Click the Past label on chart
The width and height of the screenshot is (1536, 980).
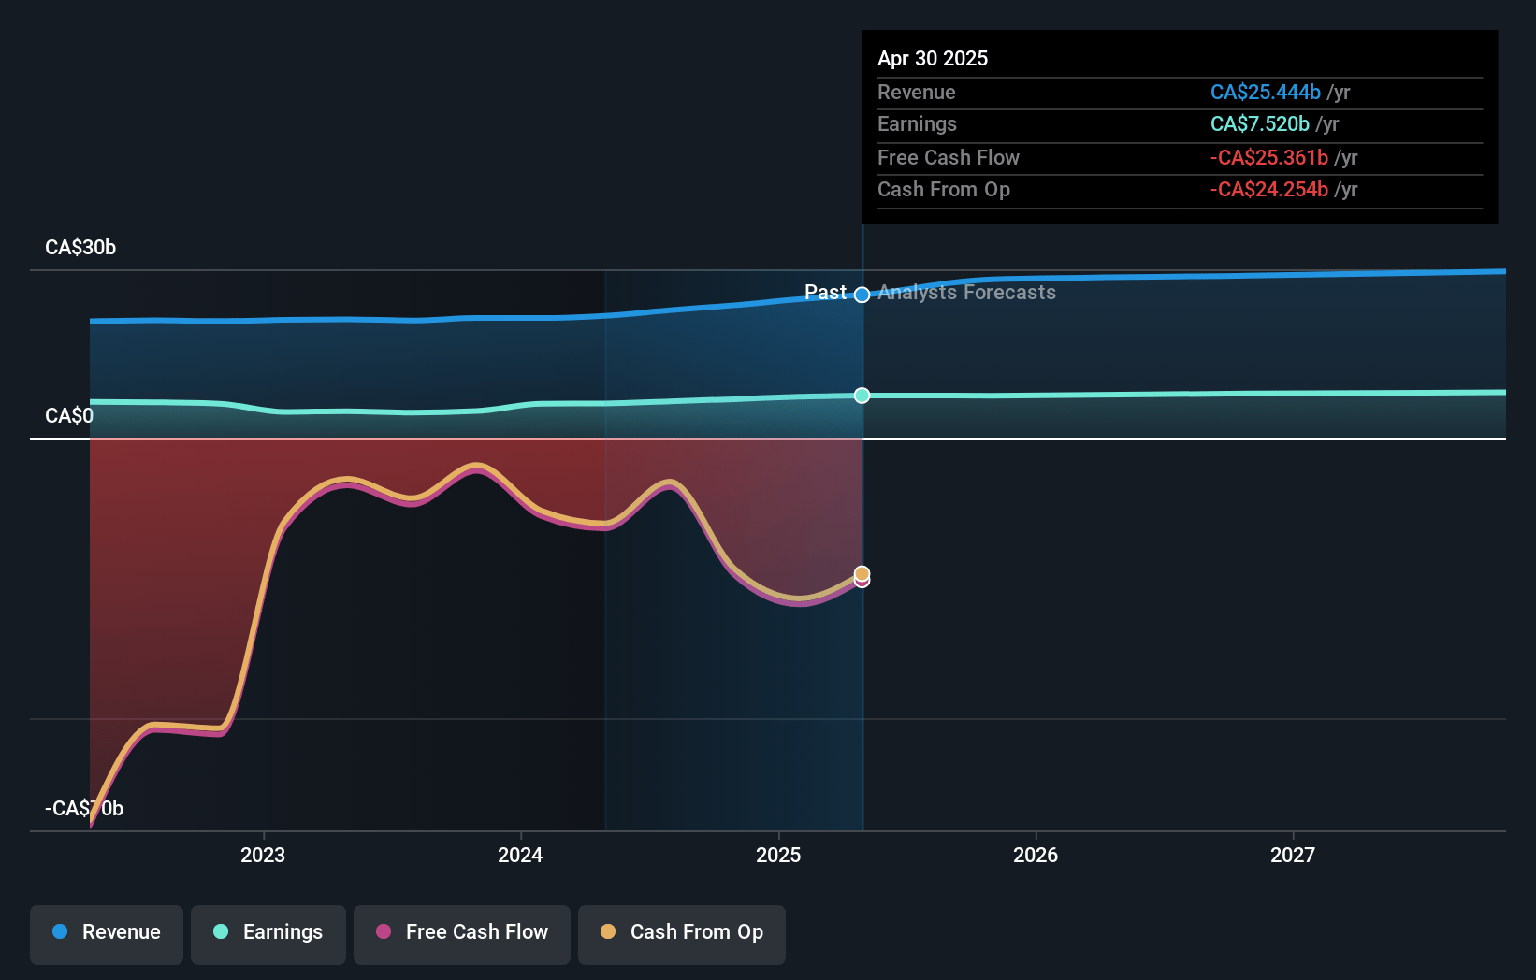coord(825,293)
